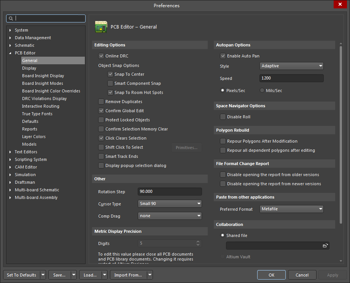
Task: Expand the Simulation tree node
Action: (10, 175)
